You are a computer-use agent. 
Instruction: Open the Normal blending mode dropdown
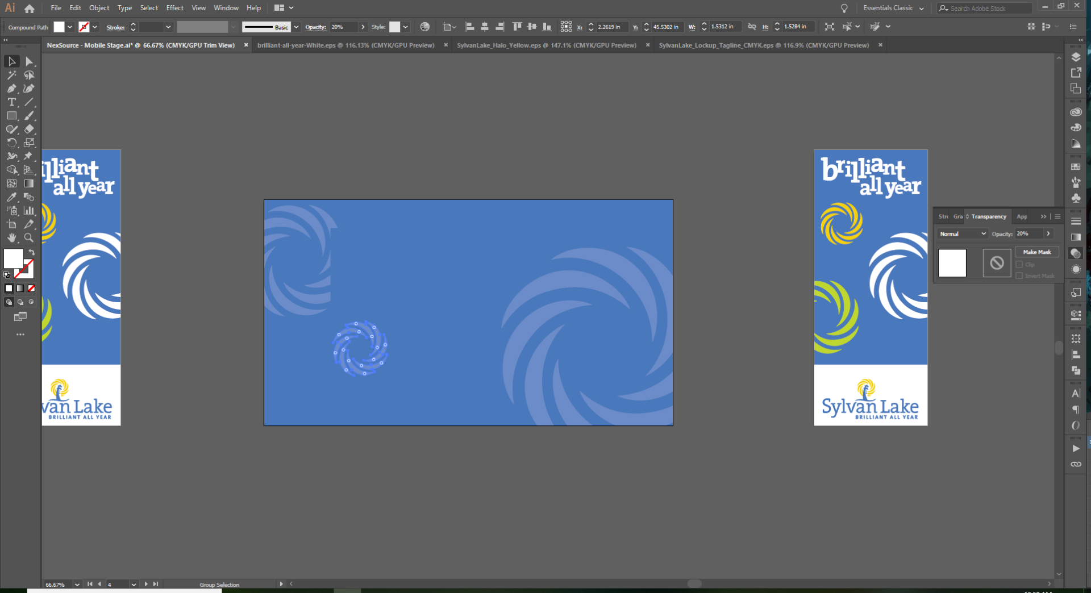(x=963, y=234)
